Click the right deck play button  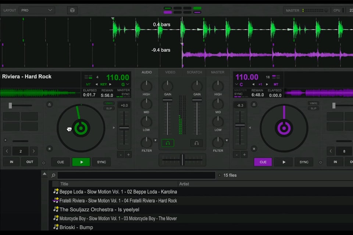point(284,162)
